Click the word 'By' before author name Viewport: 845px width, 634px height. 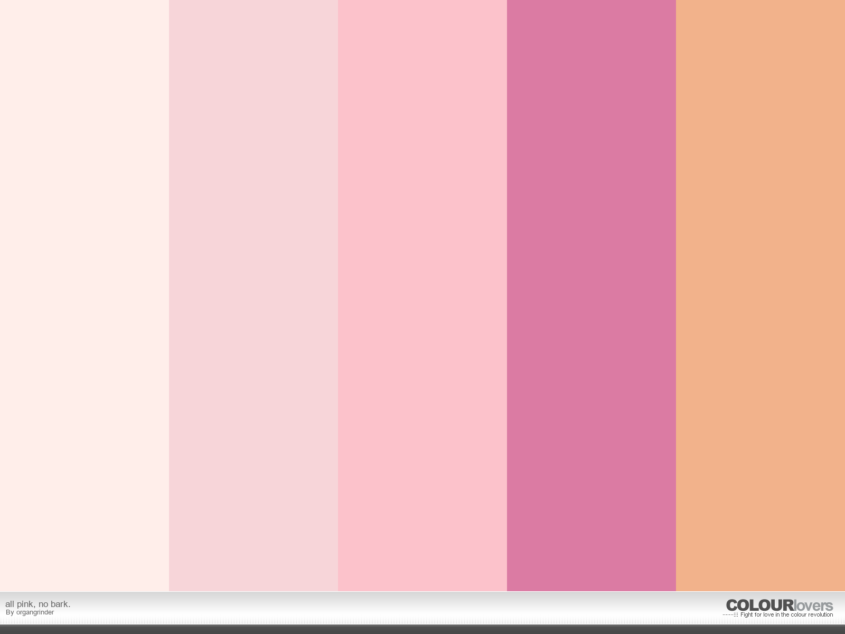coord(10,612)
